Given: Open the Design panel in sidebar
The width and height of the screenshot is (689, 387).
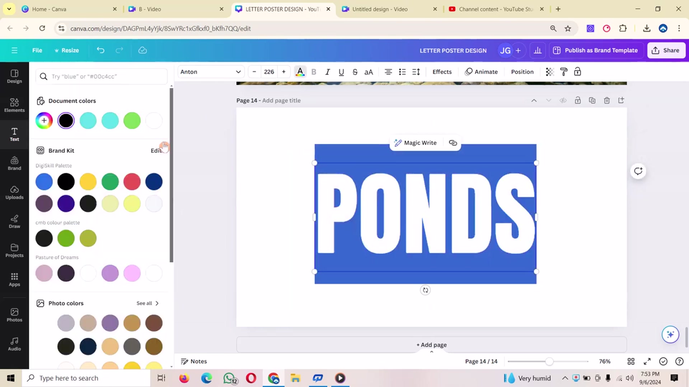Looking at the screenshot, I should pyautogui.click(x=14, y=76).
